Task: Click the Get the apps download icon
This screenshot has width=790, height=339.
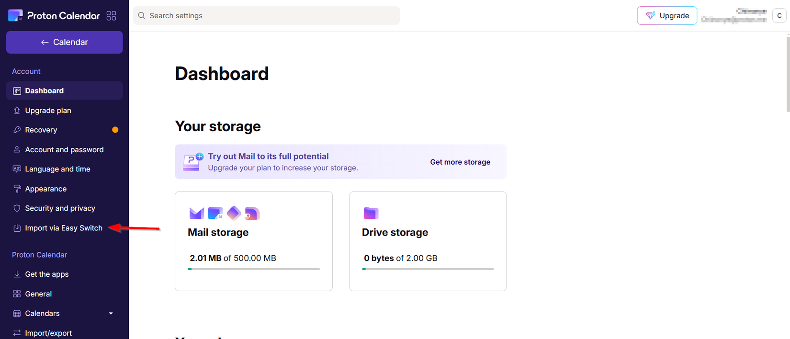Action: [17, 274]
